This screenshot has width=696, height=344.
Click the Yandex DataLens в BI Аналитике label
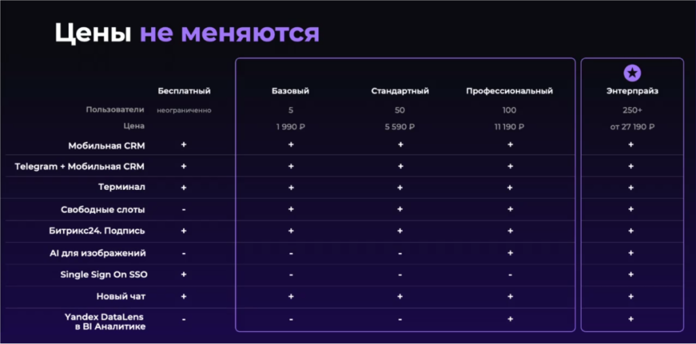110,322
